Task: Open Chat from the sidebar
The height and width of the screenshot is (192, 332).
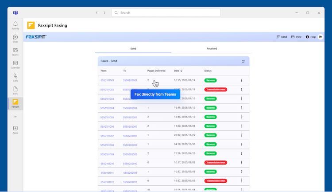Action: coord(15,39)
